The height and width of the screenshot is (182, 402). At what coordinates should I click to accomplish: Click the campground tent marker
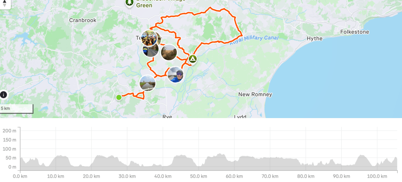pyautogui.click(x=192, y=59)
